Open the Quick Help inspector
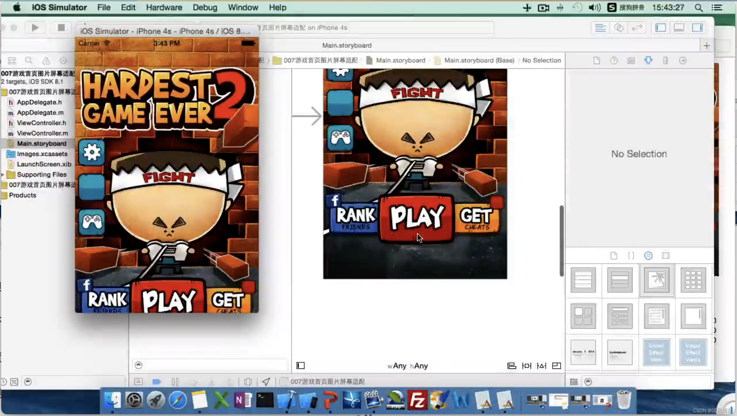This screenshot has height=416, width=737. (614, 61)
